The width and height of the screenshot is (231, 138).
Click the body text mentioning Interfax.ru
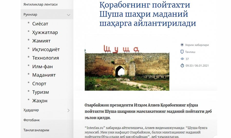pyautogui.click(x=146, y=132)
